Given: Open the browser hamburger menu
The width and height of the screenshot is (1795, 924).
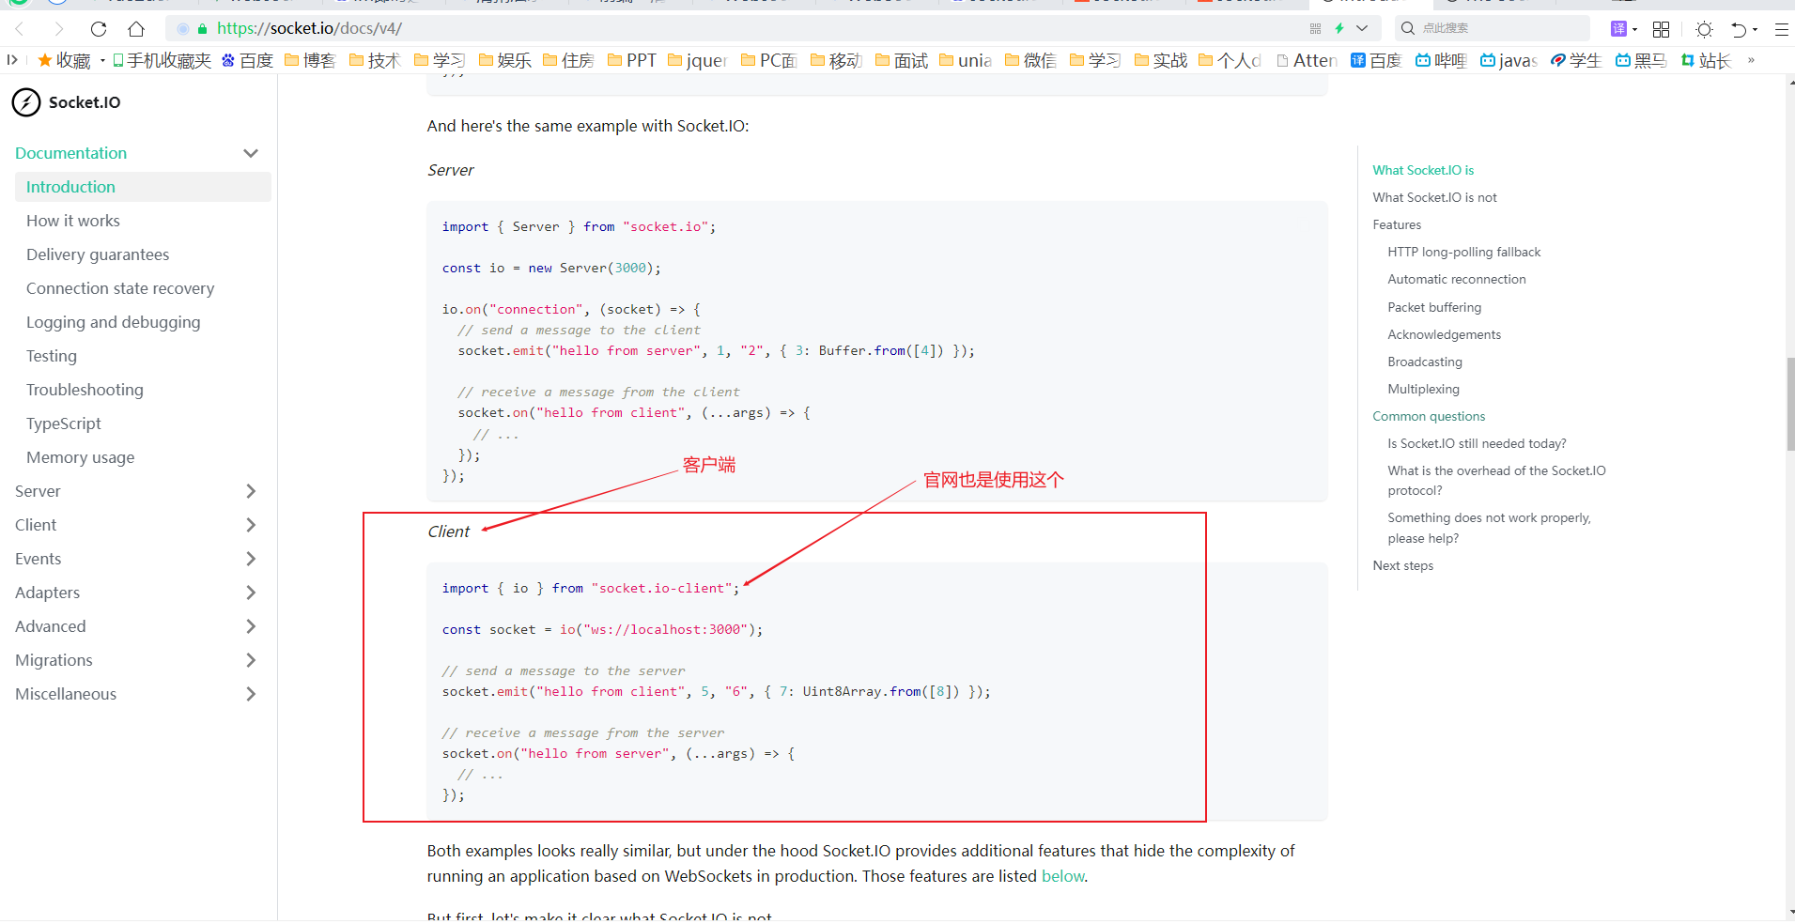Looking at the screenshot, I should coord(1781,29).
